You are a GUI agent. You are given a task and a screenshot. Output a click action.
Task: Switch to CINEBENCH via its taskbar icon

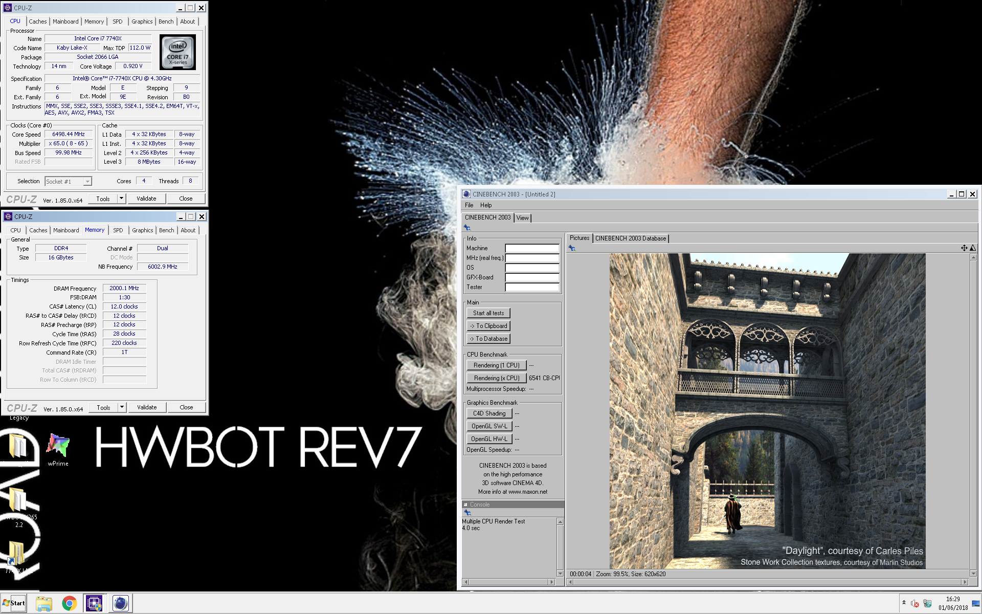coord(120,604)
